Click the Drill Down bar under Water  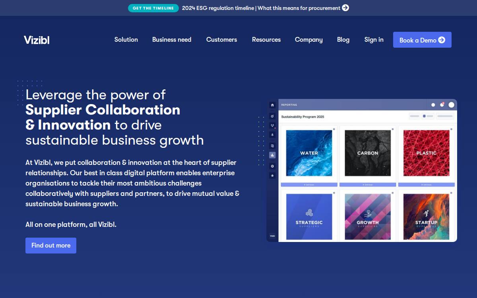309,185
